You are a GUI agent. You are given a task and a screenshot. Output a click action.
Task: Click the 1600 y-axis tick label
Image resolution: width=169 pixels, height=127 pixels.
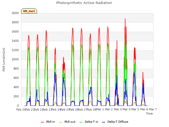(x=15, y=32)
